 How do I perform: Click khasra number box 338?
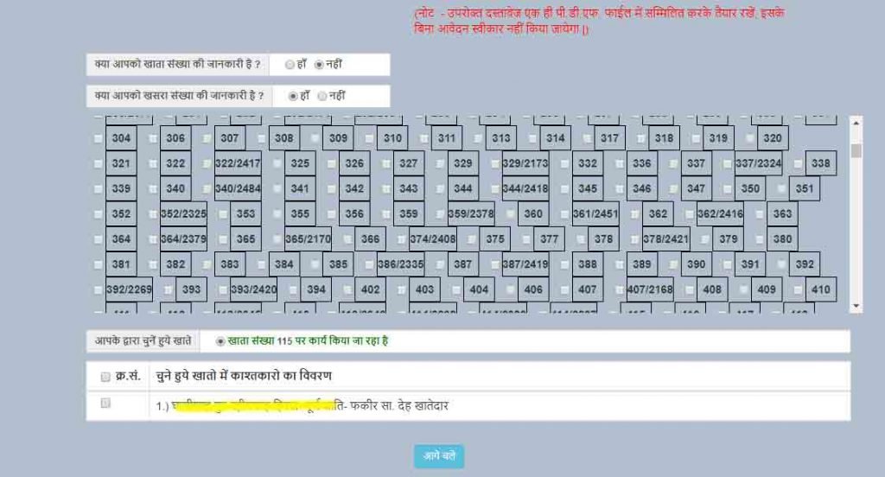tap(821, 163)
